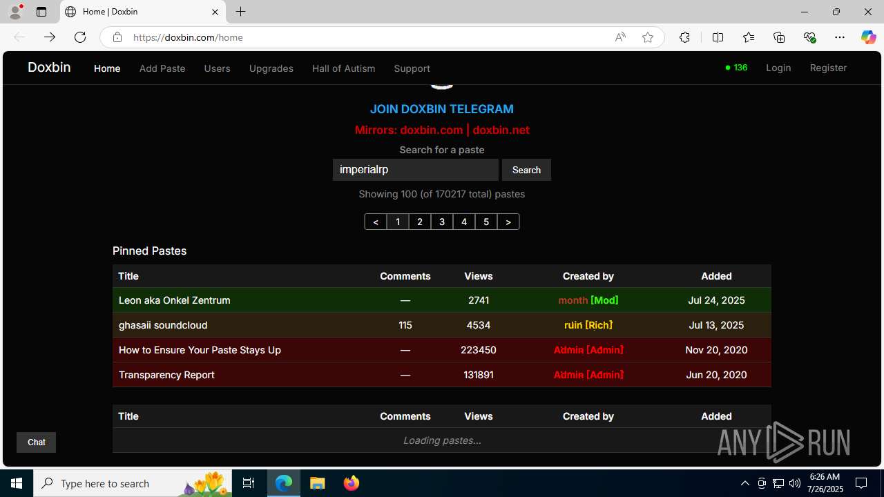884x497 pixels.
Task: Open the network tray icon
Action: (778, 483)
